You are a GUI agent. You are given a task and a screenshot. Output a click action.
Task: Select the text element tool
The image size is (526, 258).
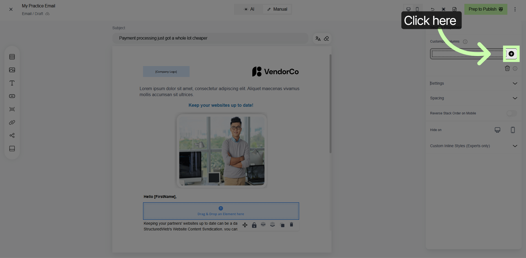click(x=12, y=83)
